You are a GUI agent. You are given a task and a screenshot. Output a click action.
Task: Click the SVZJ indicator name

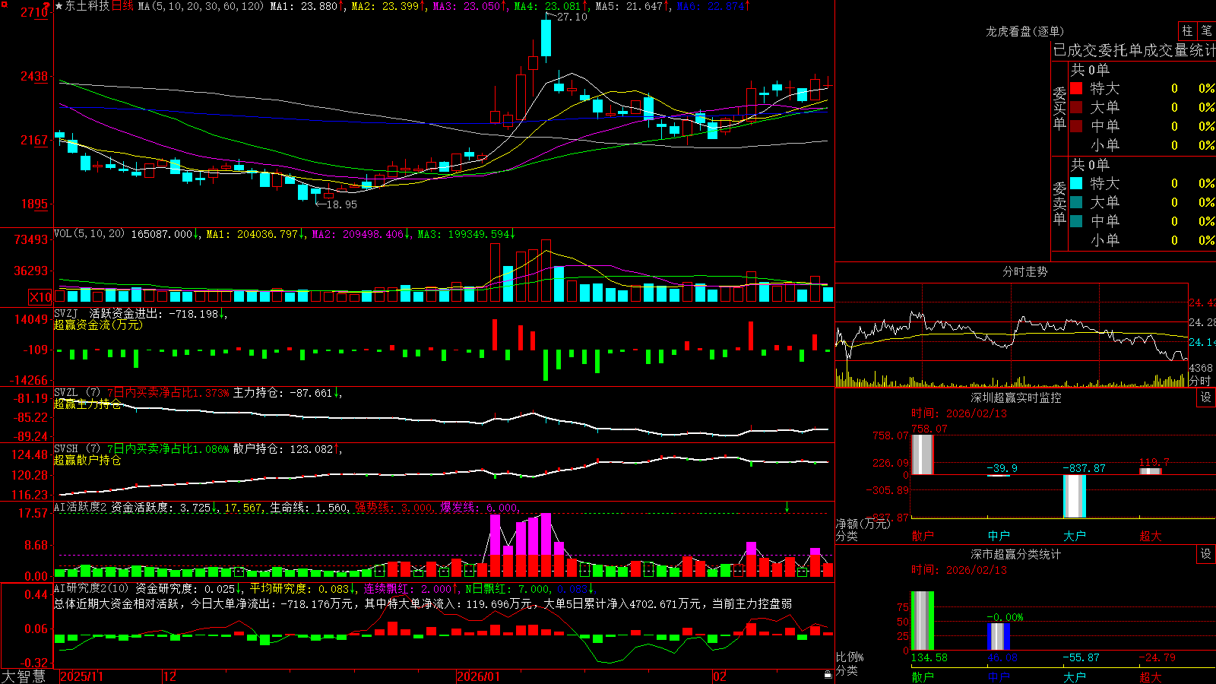pyautogui.click(x=66, y=313)
